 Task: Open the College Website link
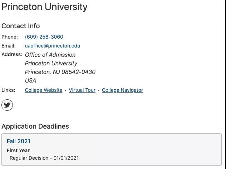click(x=44, y=90)
